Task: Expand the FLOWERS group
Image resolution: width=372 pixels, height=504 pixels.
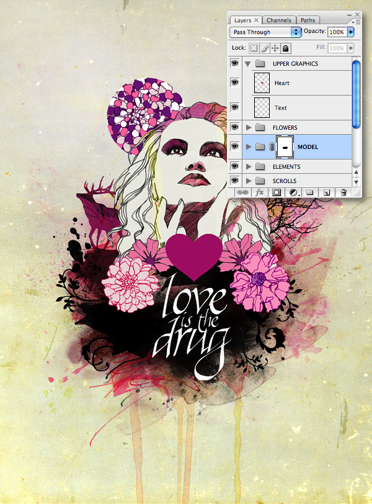Action: [x=249, y=128]
